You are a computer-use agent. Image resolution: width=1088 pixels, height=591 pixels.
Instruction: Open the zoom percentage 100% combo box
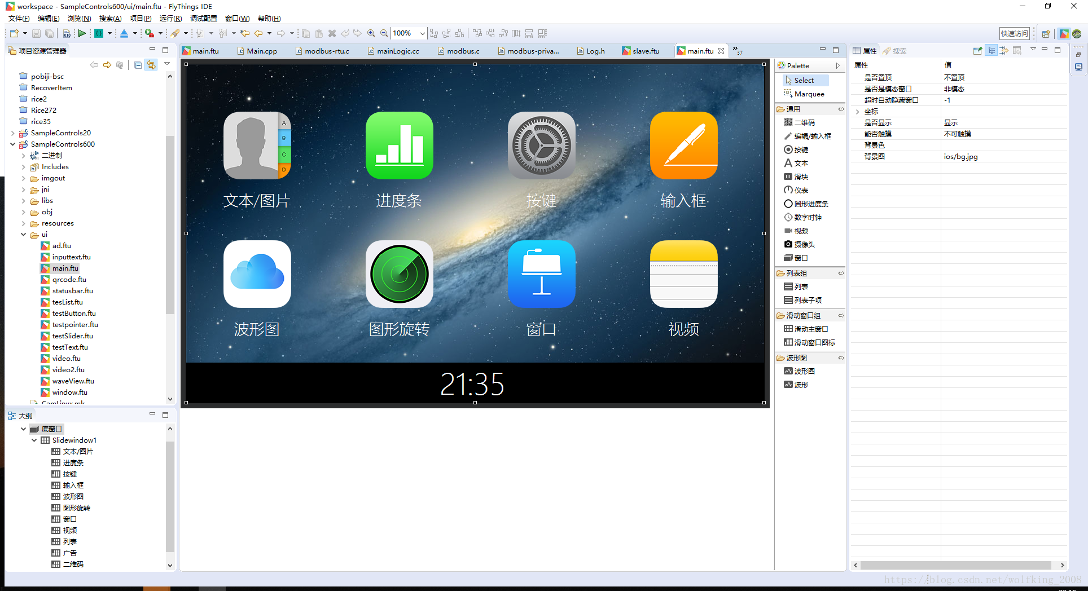[x=409, y=33]
